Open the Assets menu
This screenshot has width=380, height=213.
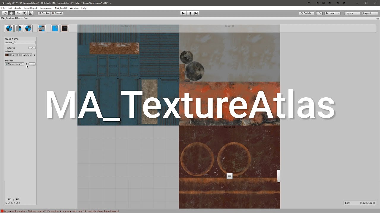[18, 8]
